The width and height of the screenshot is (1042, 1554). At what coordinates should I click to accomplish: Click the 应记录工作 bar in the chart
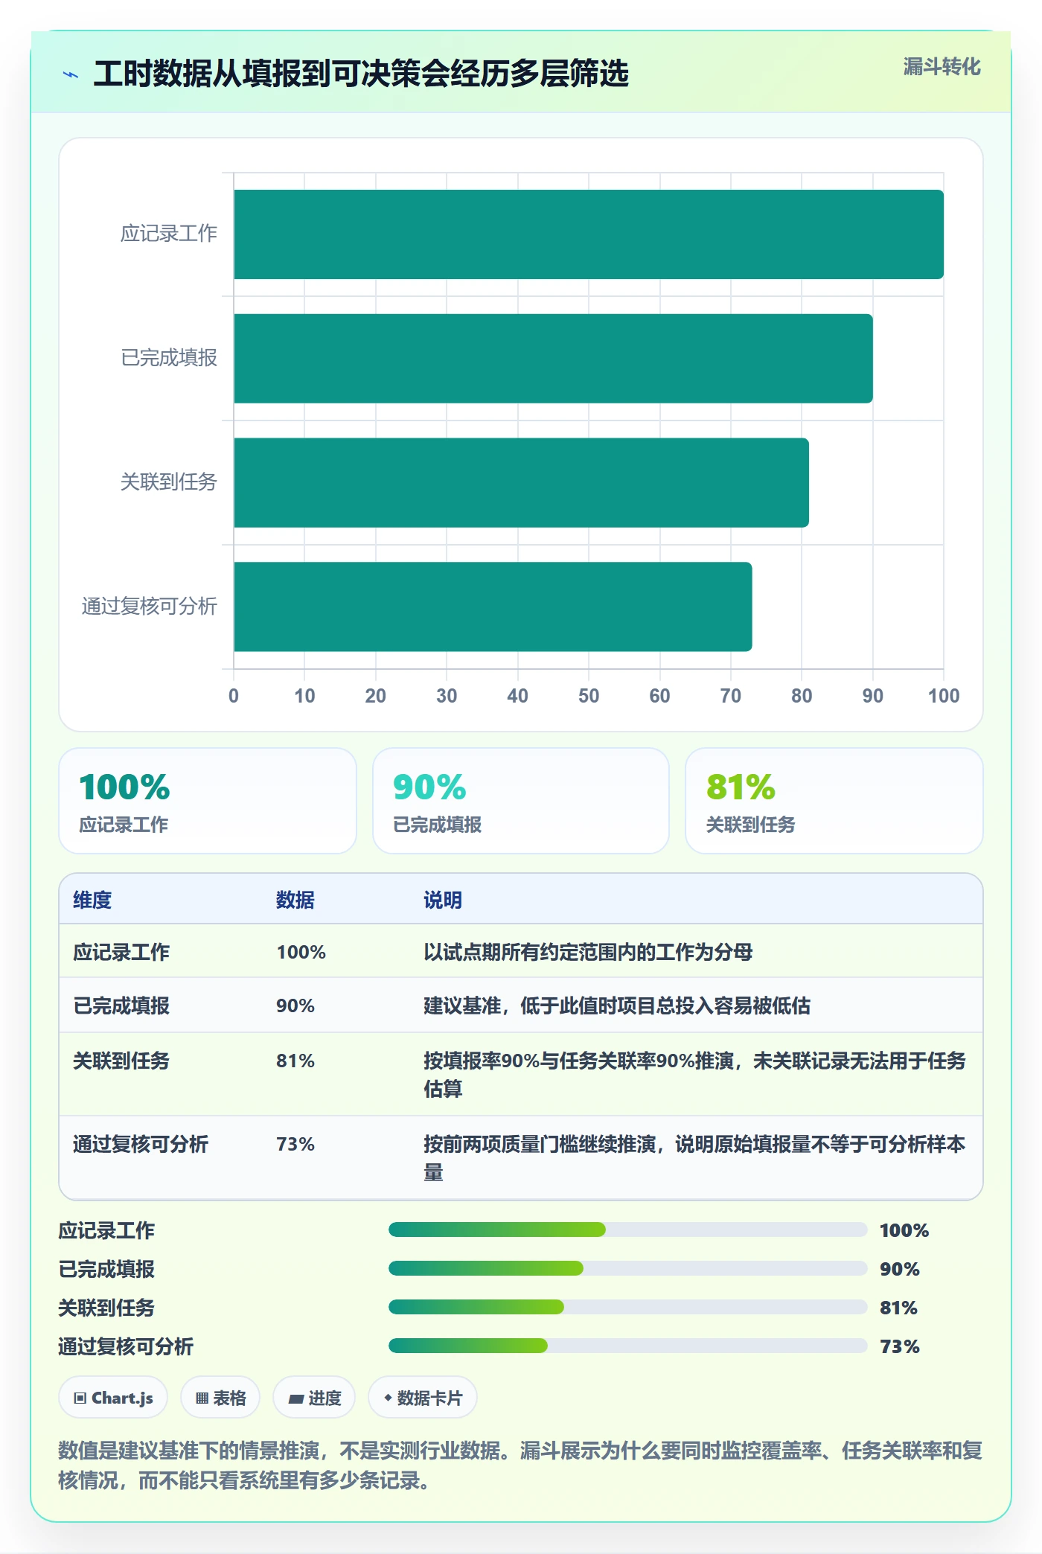[589, 234]
